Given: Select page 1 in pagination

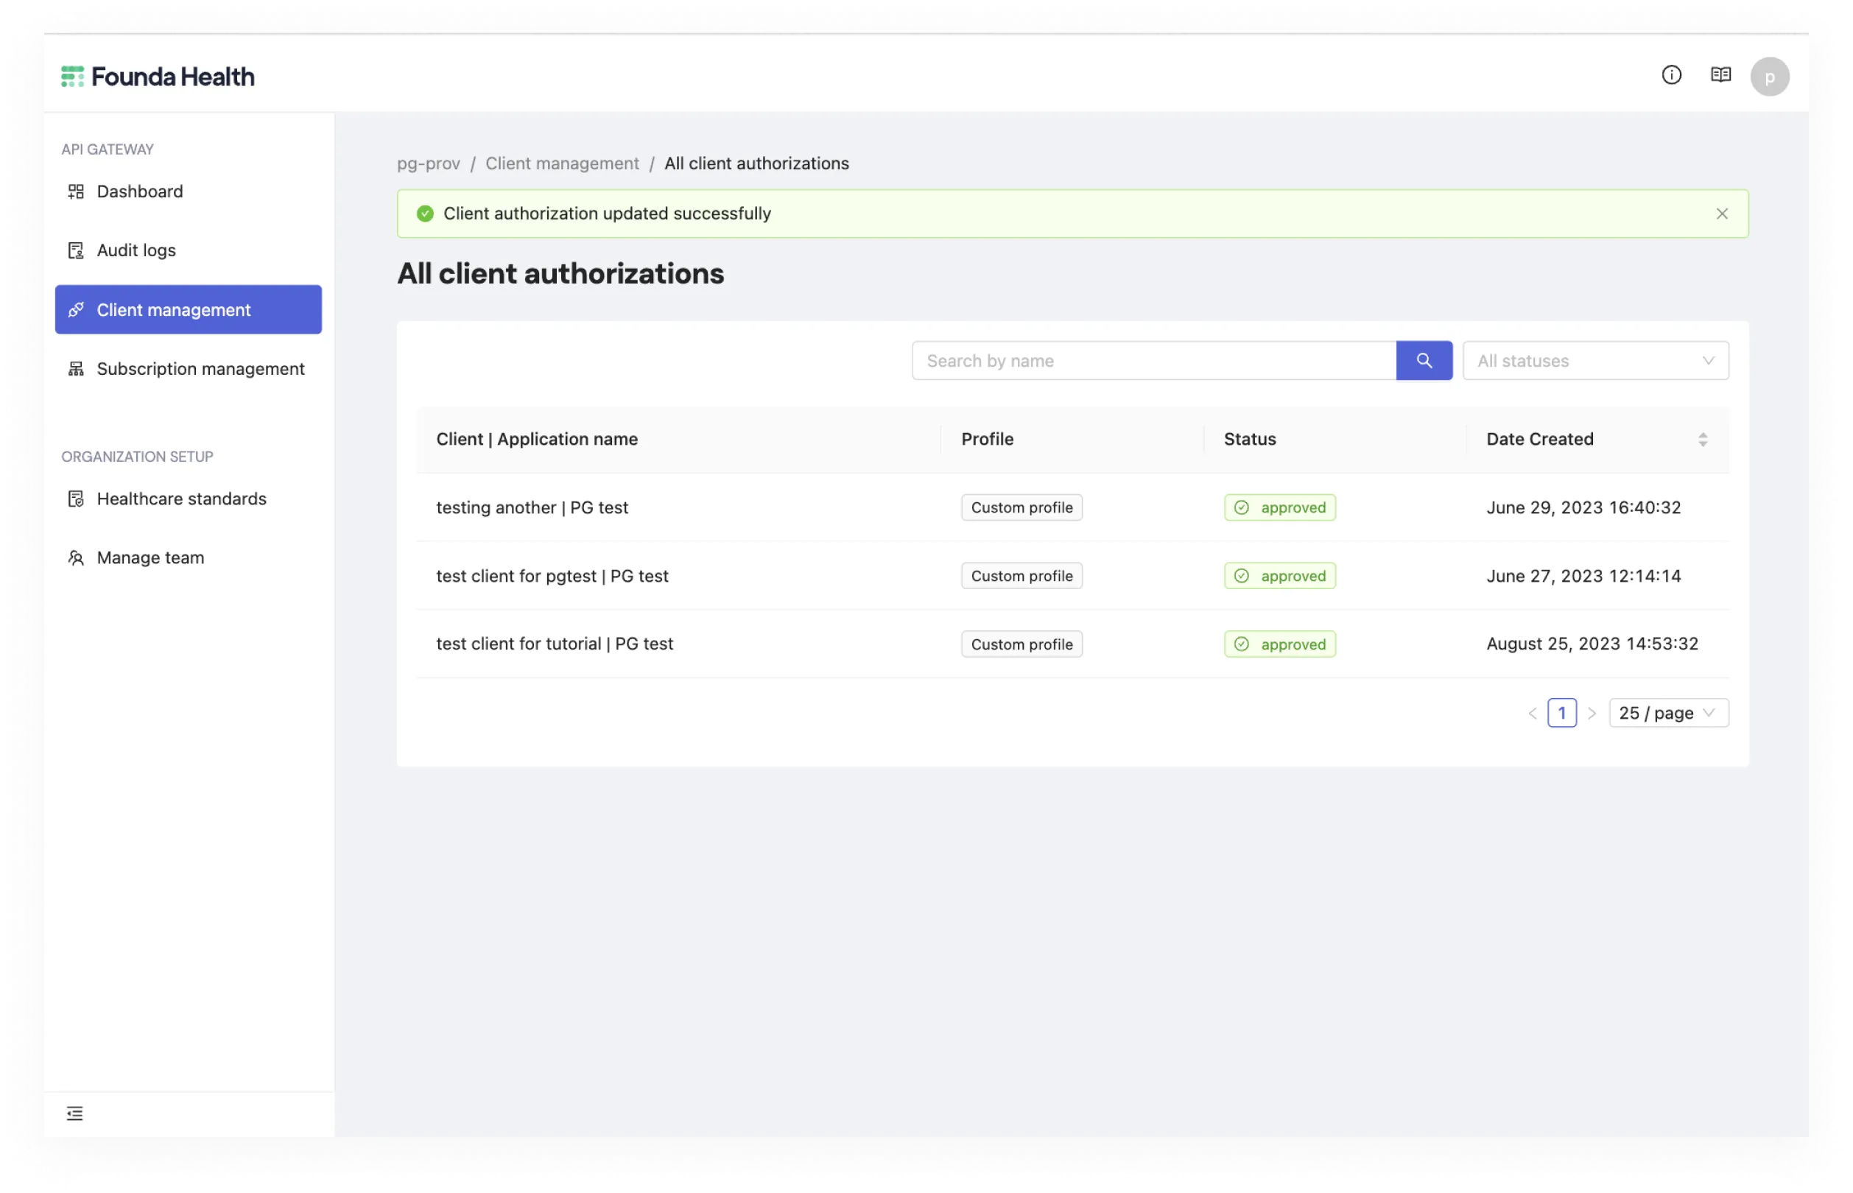Looking at the screenshot, I should [1562, 713].
